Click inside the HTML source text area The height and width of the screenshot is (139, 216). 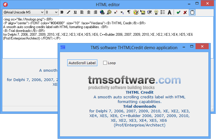(108, 37)
